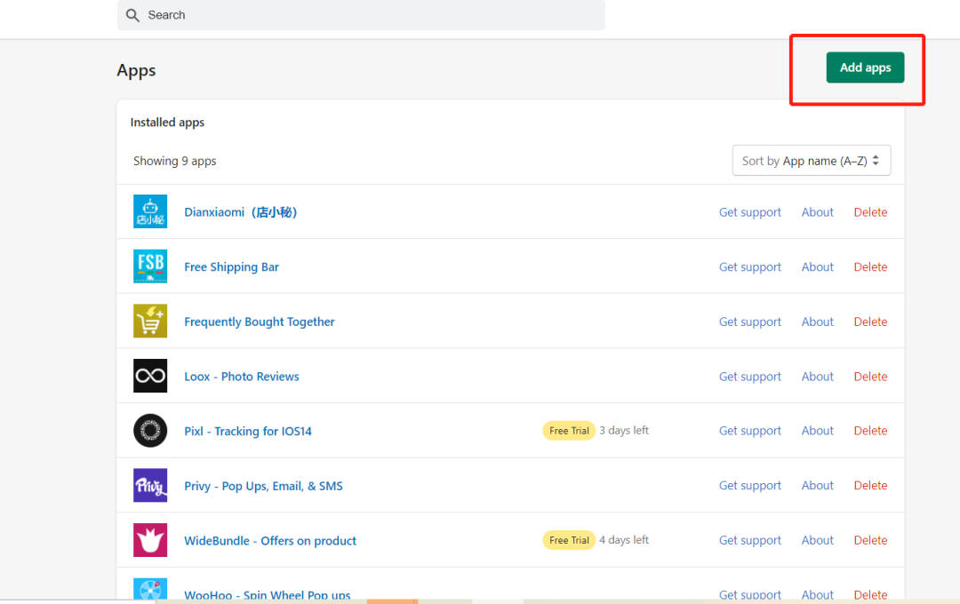Get support for WooHoo
Screen dimensions: 960x604
tap(750, 594)
